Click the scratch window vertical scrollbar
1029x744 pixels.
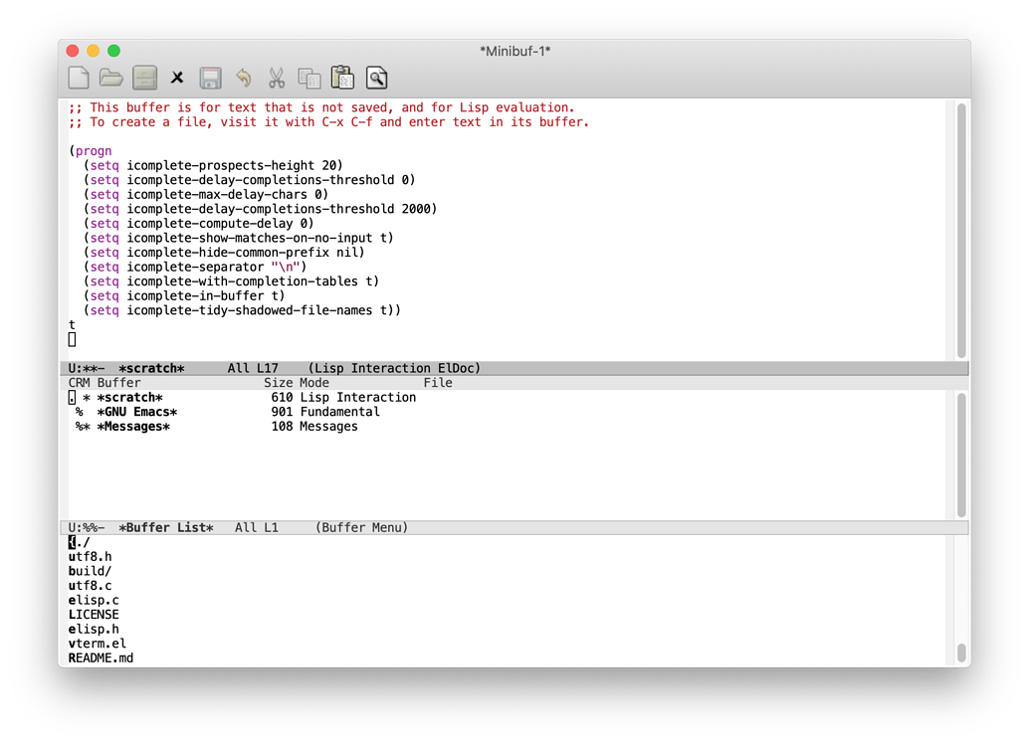pos(961,230)
